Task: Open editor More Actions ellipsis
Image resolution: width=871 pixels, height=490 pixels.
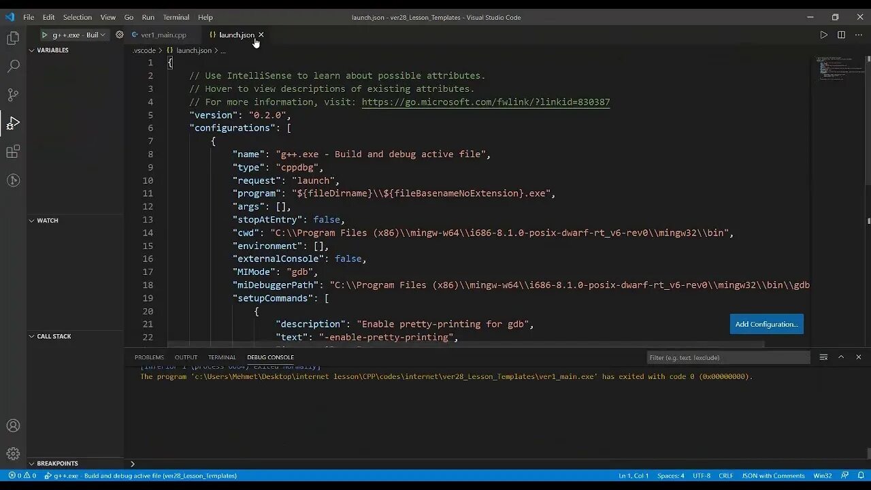Action: tap(859, 35)
